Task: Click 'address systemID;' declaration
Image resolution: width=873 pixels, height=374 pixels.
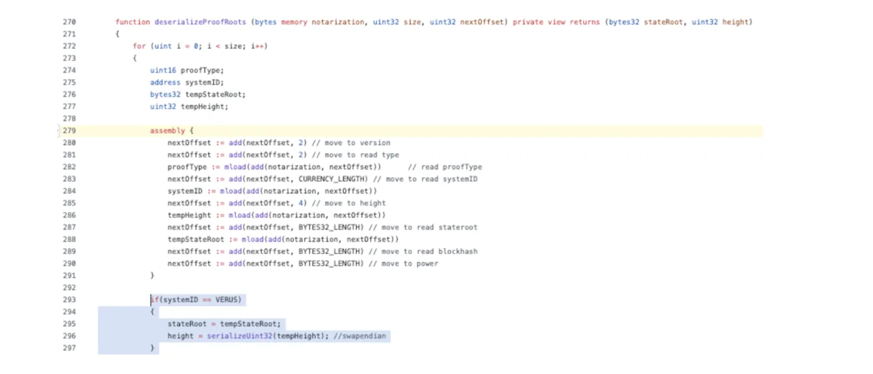Action: pyautogui.click(x=187, y=82)
